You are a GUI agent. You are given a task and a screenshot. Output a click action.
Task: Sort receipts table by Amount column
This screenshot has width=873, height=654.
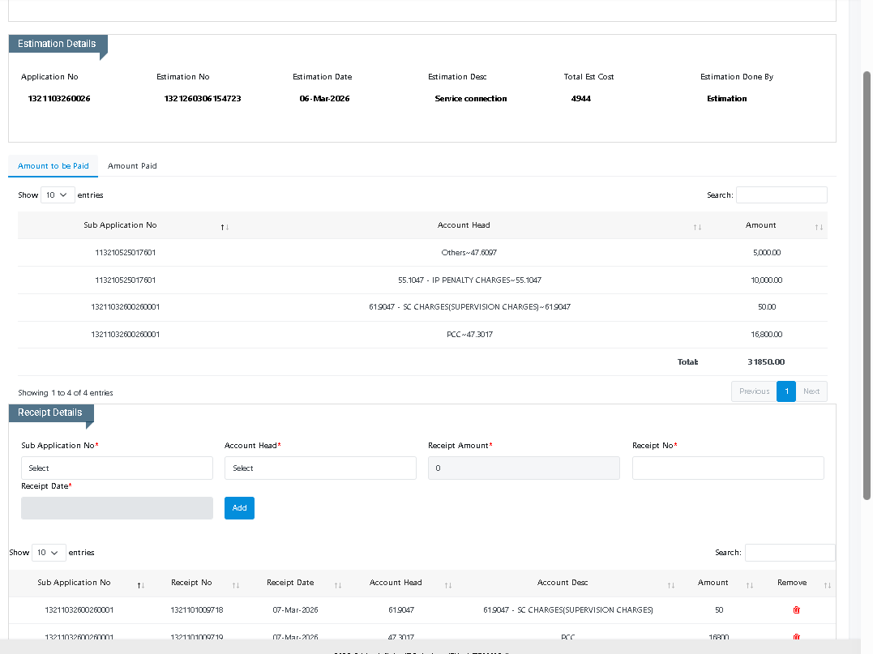(713, 583)
